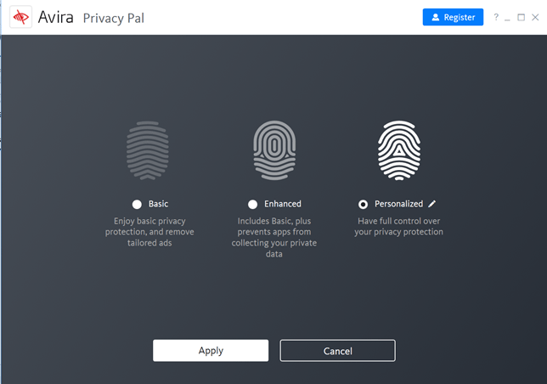Click the Privacy Pal title text

pyautogui.click(x=113, y=18)
